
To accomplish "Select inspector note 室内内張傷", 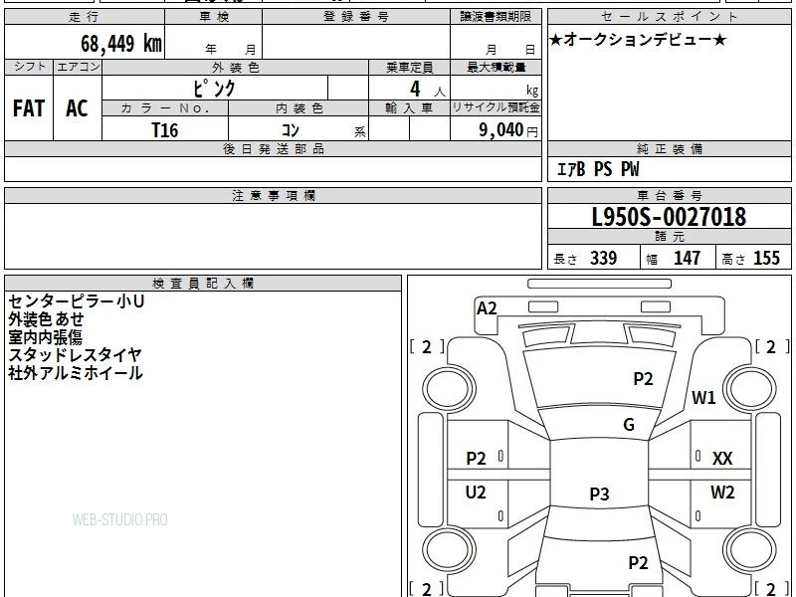I will click(x=45, y=337).
